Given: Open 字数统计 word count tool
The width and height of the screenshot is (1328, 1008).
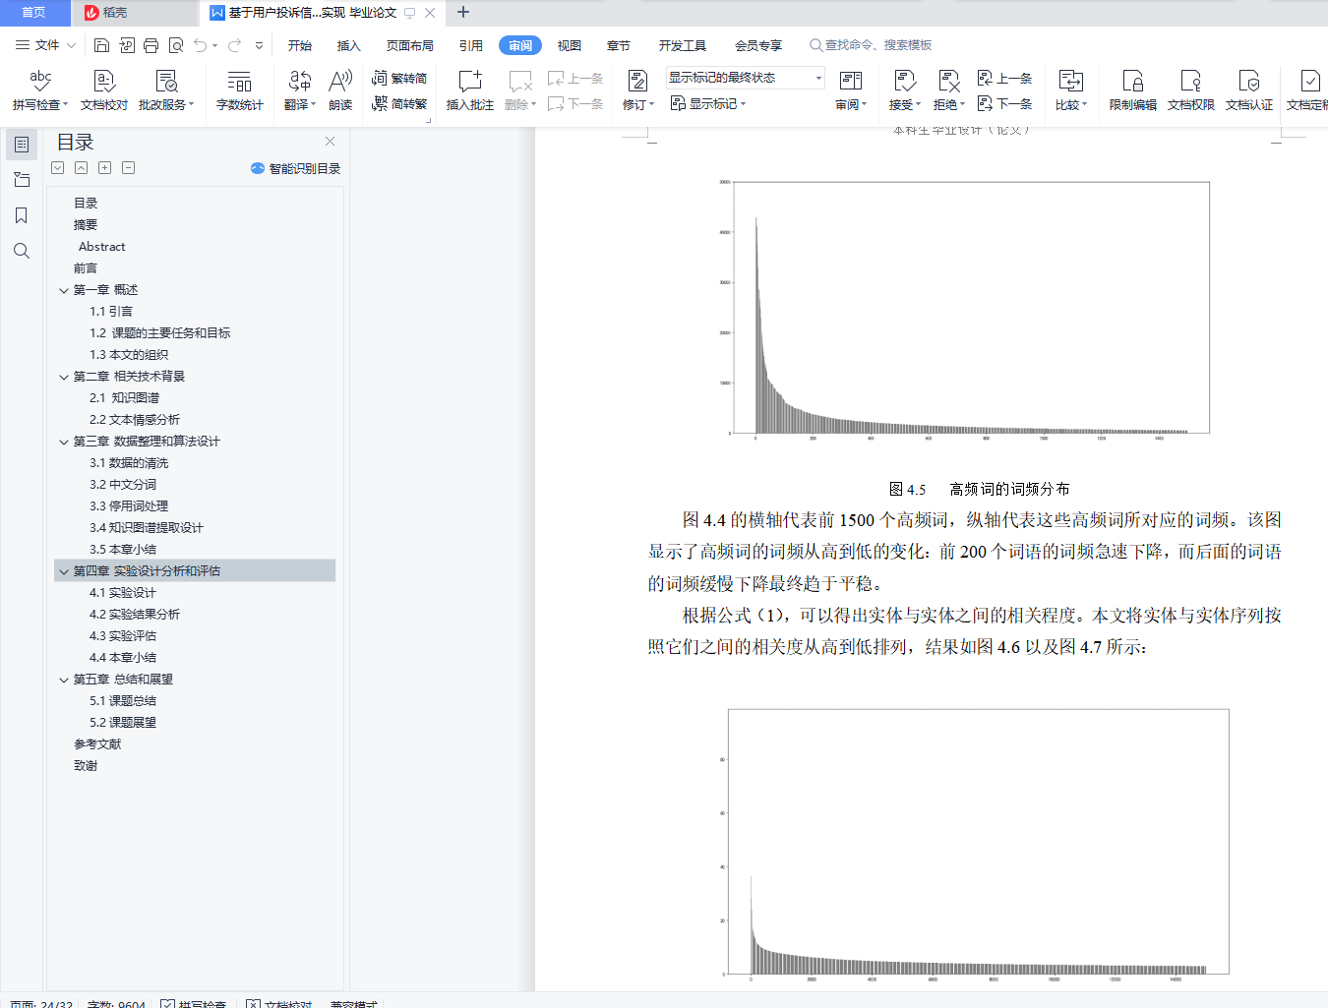Looking at the screenshot, I should pos(240,90).
